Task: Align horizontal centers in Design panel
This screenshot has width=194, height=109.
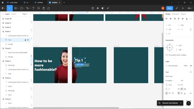Action: click(x=171, y=19)
